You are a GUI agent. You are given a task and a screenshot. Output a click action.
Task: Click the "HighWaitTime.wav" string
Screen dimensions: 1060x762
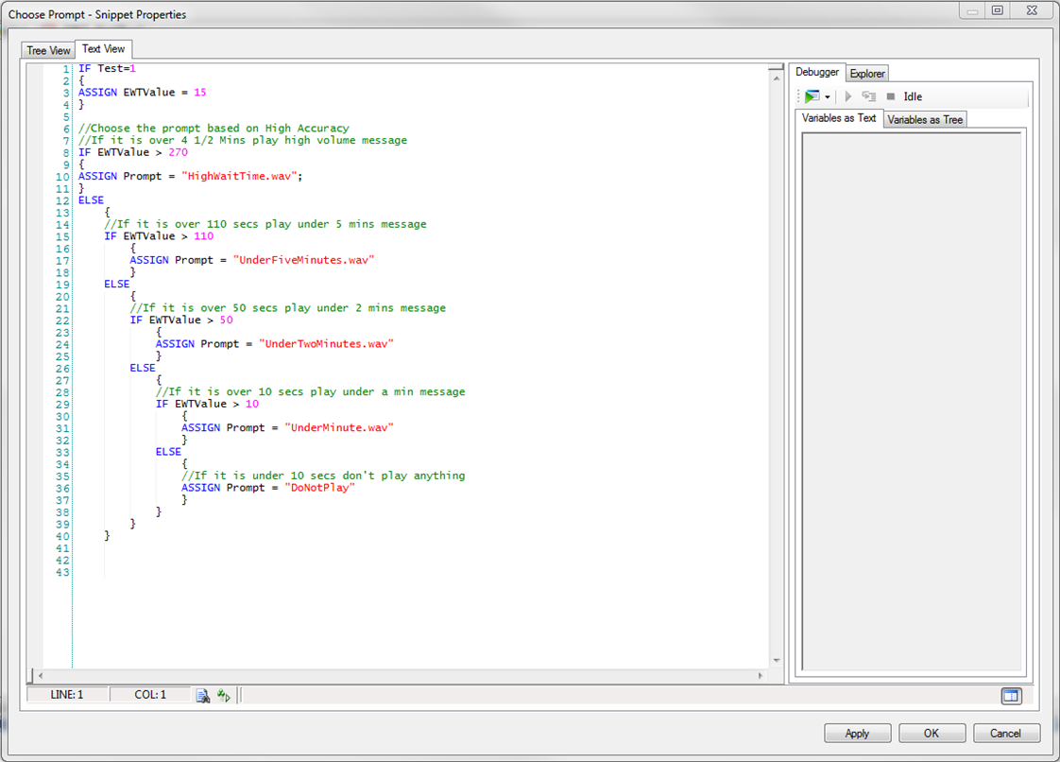pyautogui.click(x=239, y=176)
